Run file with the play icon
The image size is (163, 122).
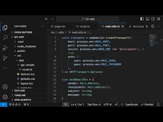[147, 26]
